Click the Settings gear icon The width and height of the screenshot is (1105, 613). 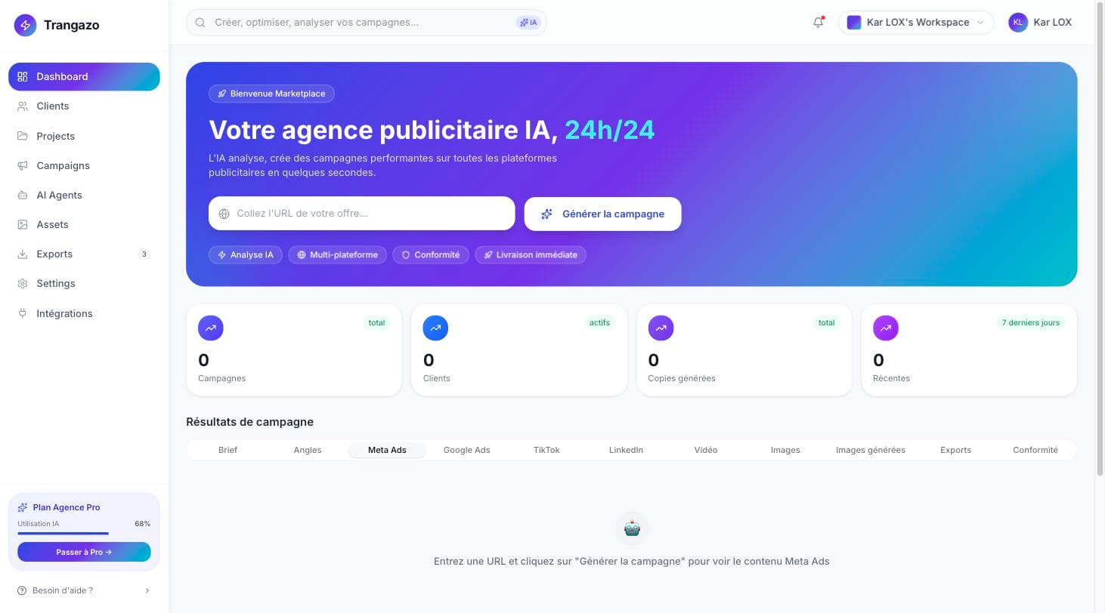pos(23,283)
